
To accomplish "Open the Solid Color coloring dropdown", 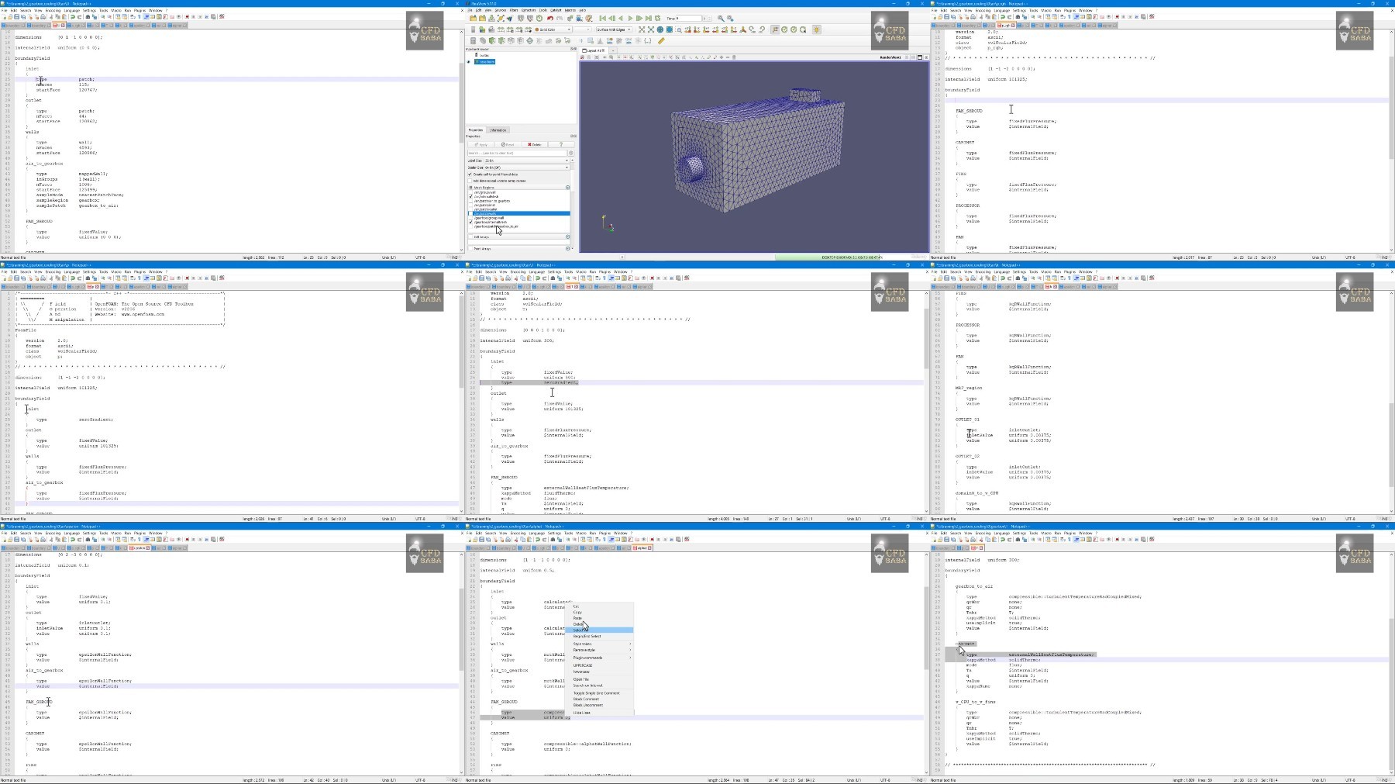I will [553, 29].
